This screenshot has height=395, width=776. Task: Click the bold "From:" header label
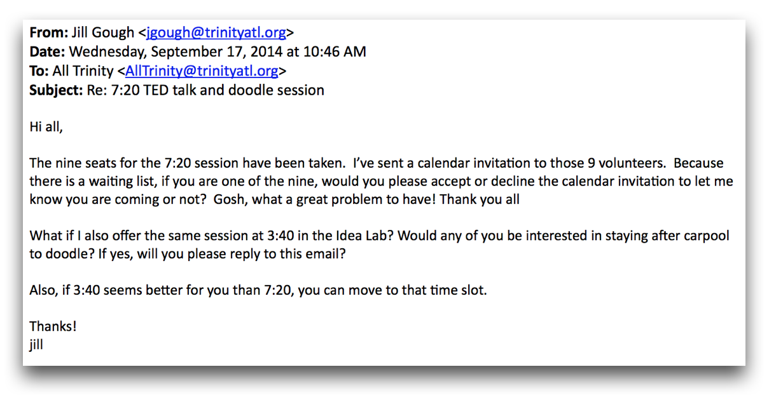[x=48, y=33]
